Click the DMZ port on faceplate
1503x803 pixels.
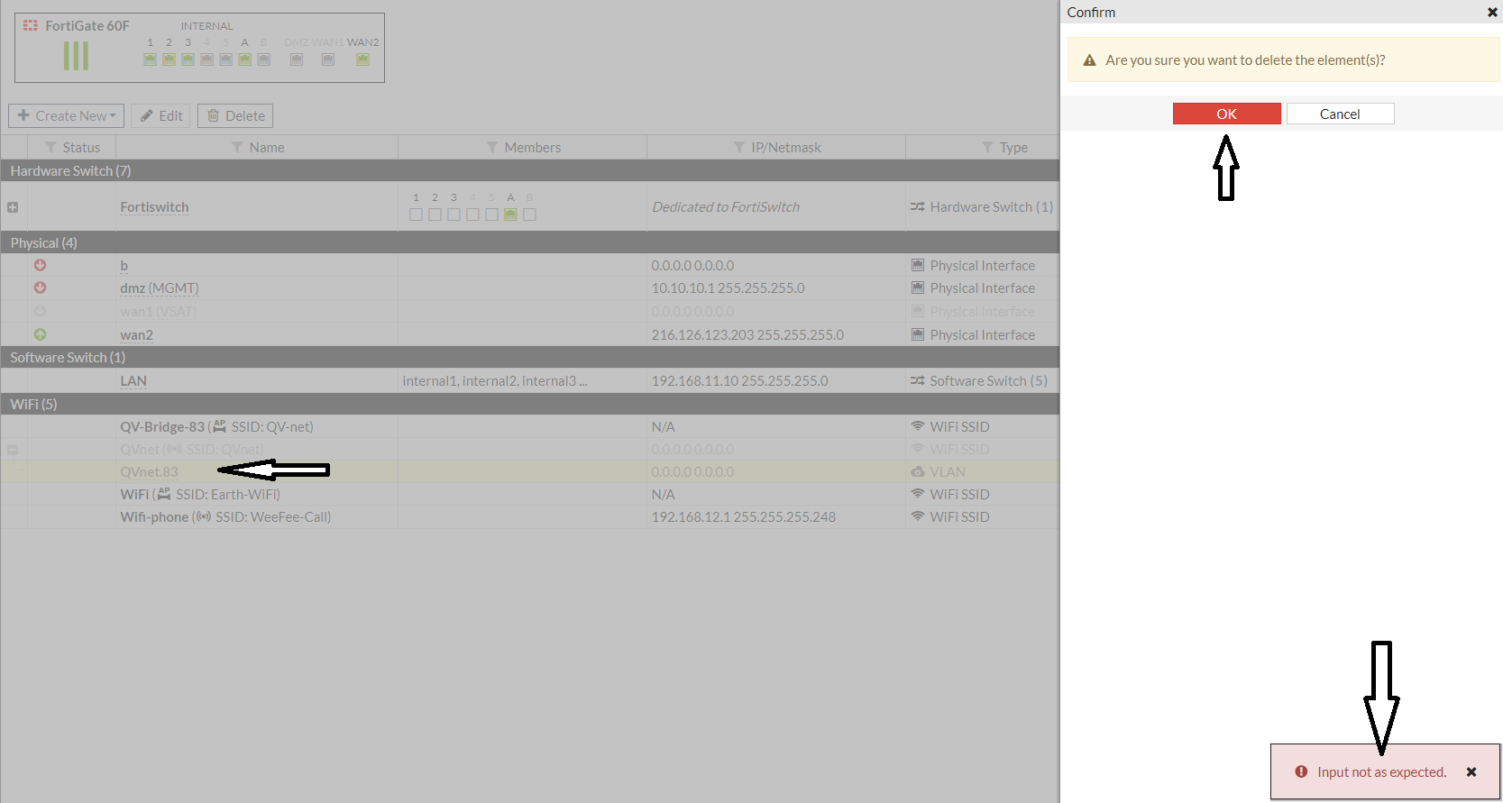click(297, 59)
